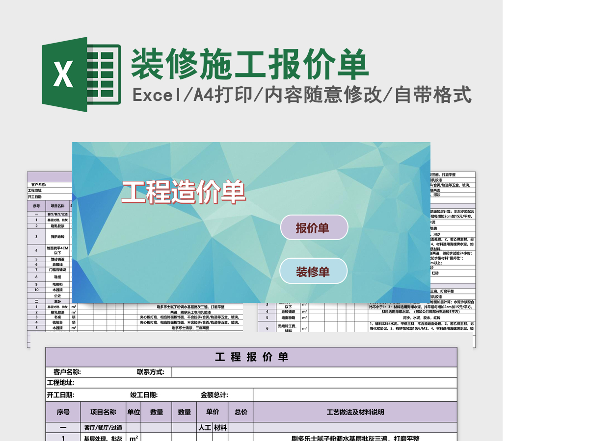589x441 pixels.
Task: Select the 墙面粉刷 row in right sheet
Action: point(366,318)
